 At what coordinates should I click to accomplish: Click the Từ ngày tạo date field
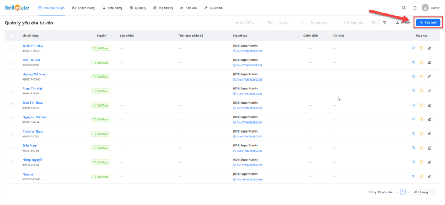coord(322,23)
